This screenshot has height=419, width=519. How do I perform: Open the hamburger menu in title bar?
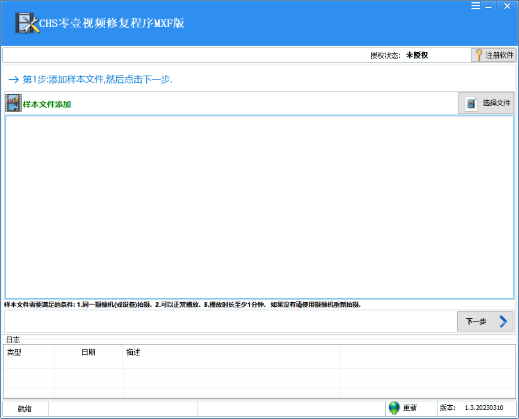coord(476,6)
